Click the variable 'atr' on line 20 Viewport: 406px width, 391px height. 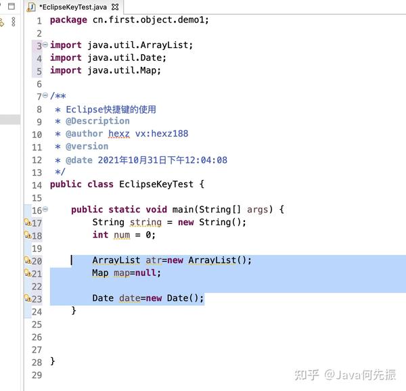[x=154, y=260]
